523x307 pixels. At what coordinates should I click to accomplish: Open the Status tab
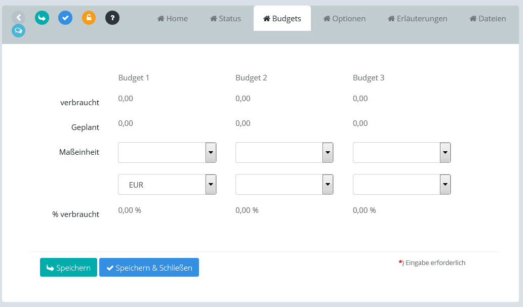(x=225, y=19)
